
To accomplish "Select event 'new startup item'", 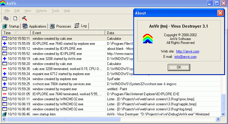I will (44, 114).
